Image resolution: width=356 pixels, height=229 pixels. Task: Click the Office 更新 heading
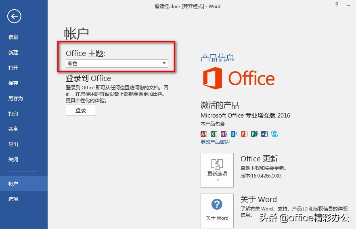click(x=259, y=159)
